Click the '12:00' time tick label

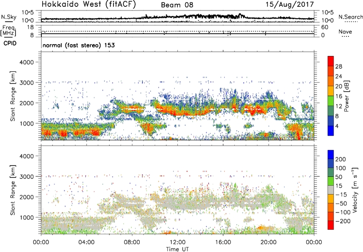pyautogui.click(x=177, y=242)
